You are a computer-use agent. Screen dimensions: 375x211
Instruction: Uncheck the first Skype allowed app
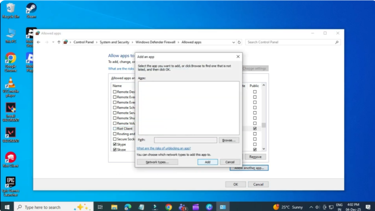click(x=115, y=144)
